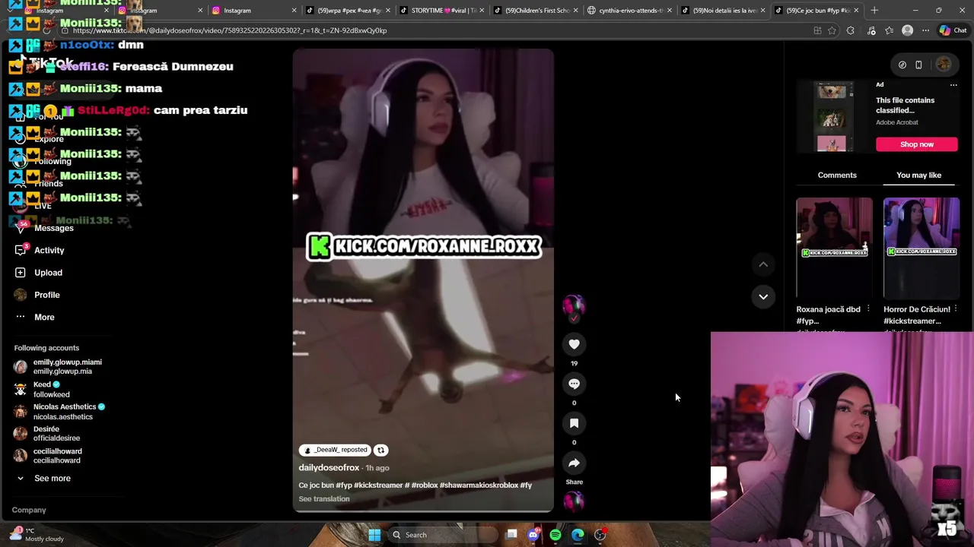Image resolution: width=974 pixels, height=547 pixels.
Task: Open Profile in the sidebar
Action: (37, 295)
